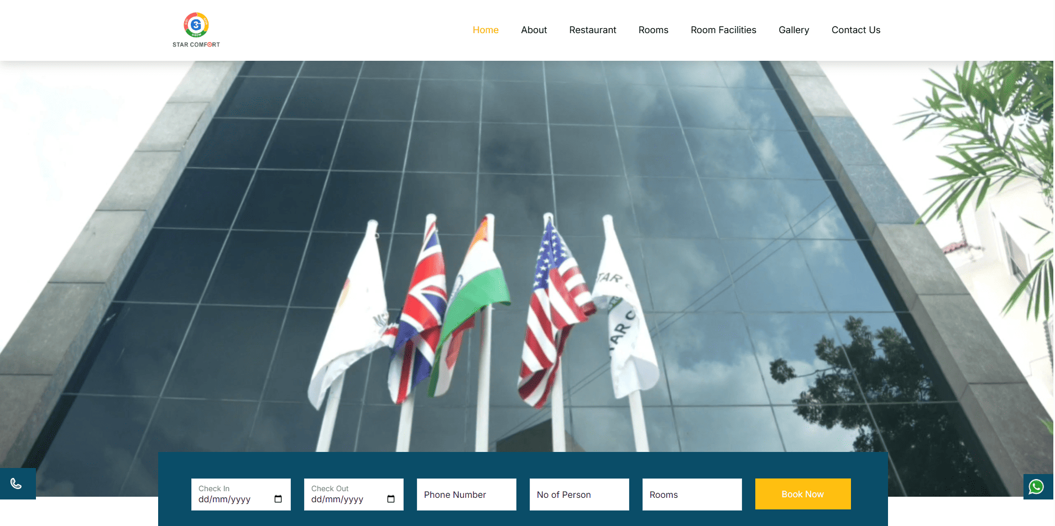Tap the phone call icon
1055x526 pixels.
coord(16,484)
